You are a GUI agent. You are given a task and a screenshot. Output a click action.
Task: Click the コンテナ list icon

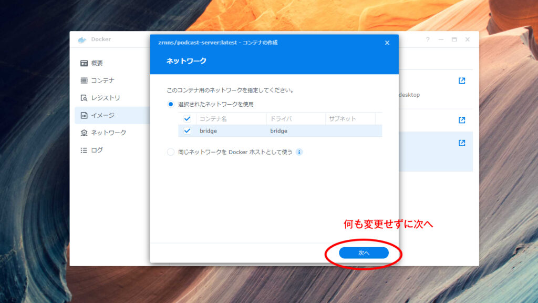[x=84, y=80]
